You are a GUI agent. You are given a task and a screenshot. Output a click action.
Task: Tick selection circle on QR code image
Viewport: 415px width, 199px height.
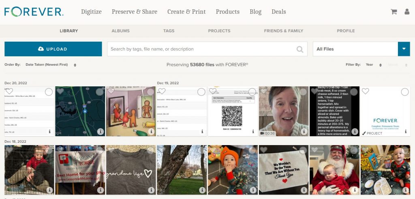(252, 92)
